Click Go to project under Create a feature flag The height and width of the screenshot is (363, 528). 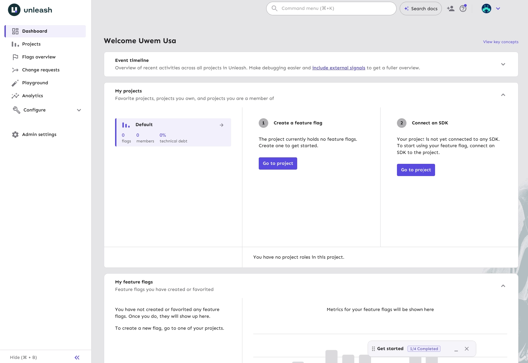tap(278, 163)
